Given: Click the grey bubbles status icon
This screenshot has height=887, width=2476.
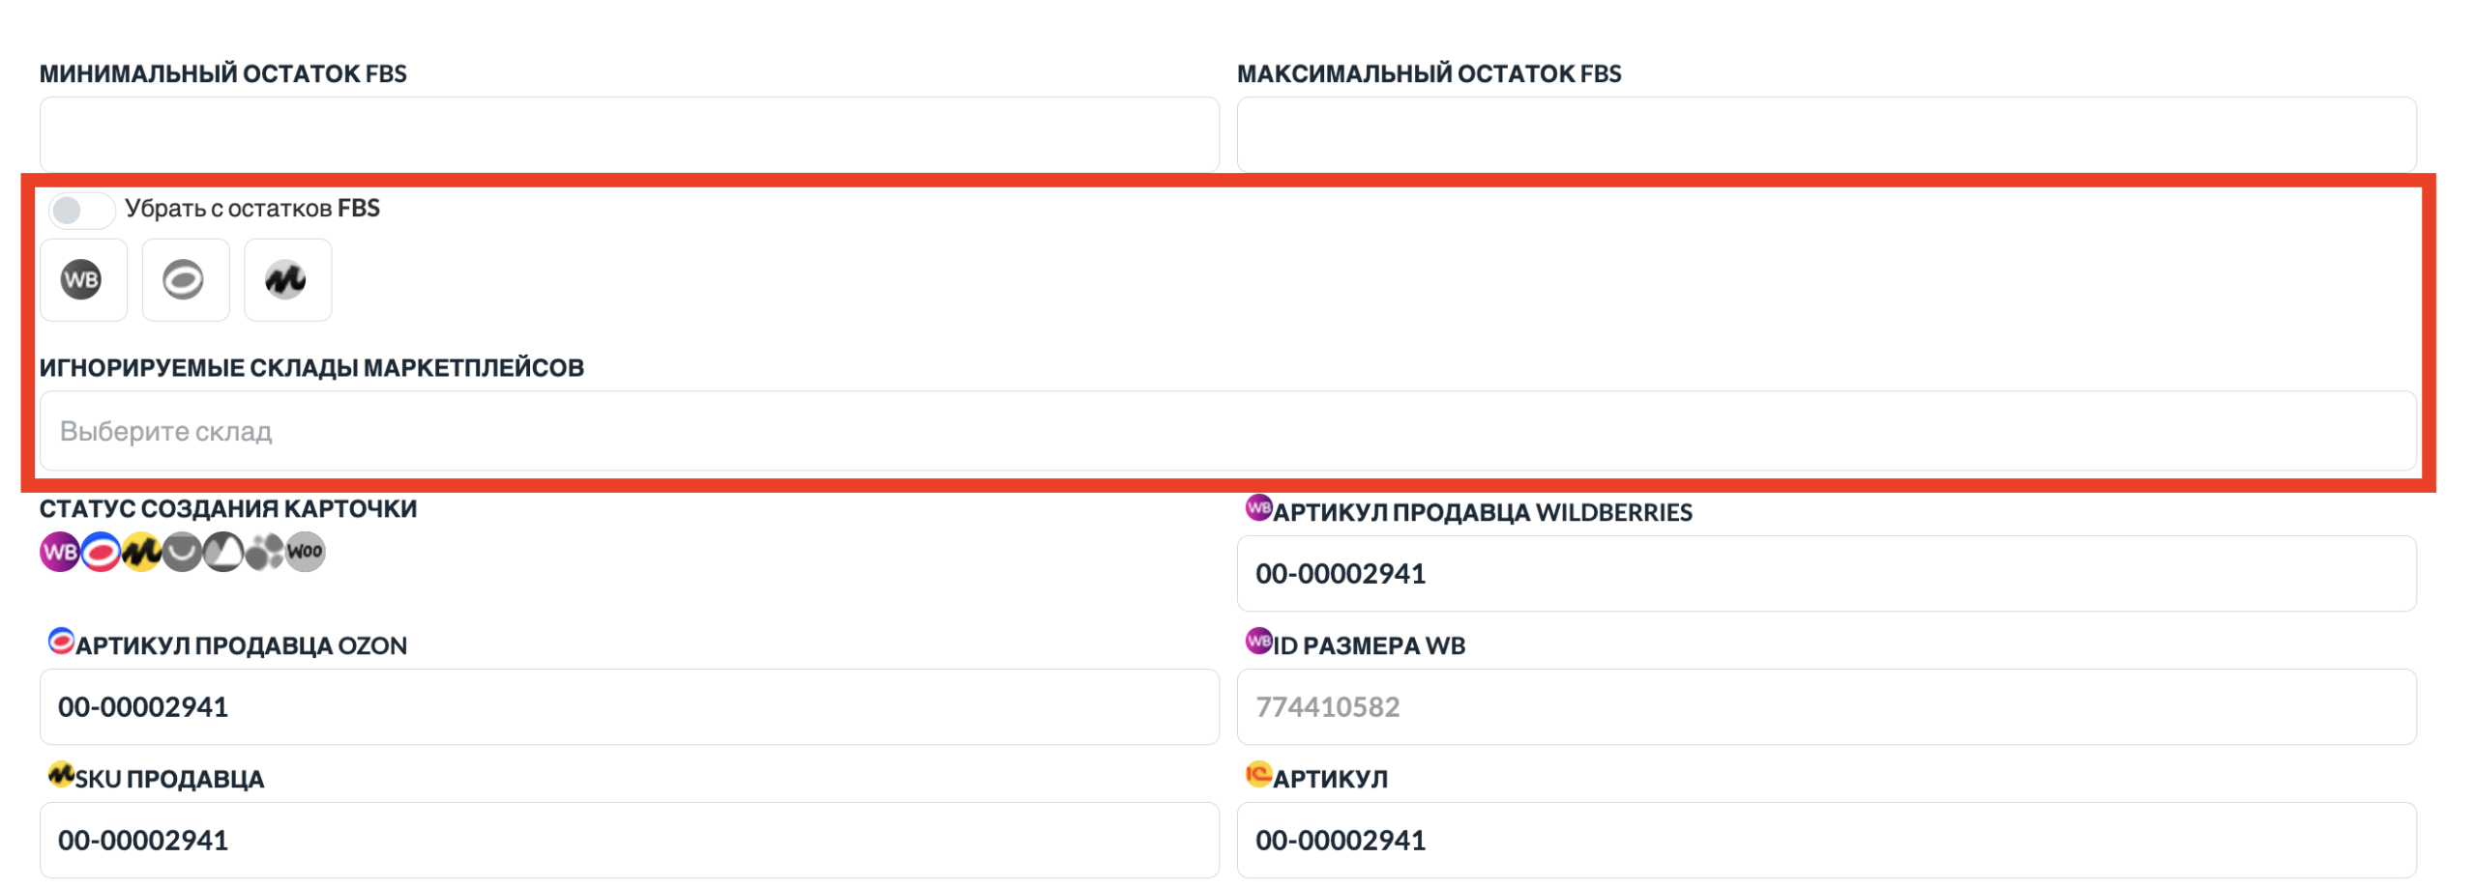Looking at the screenshot, I should [264, 552].
